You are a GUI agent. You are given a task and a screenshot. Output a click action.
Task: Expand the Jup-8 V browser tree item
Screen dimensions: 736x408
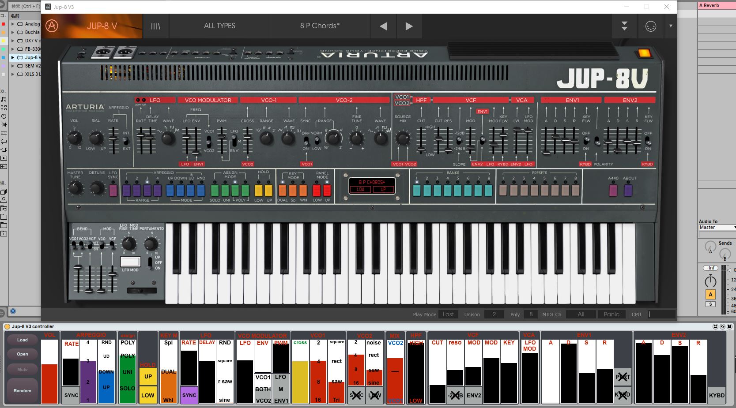click(13, 57)
